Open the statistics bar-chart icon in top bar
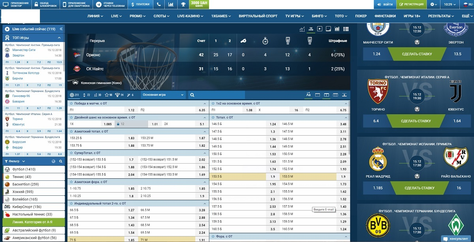Viewport: 474px width, 242px height. click(171, 4)
